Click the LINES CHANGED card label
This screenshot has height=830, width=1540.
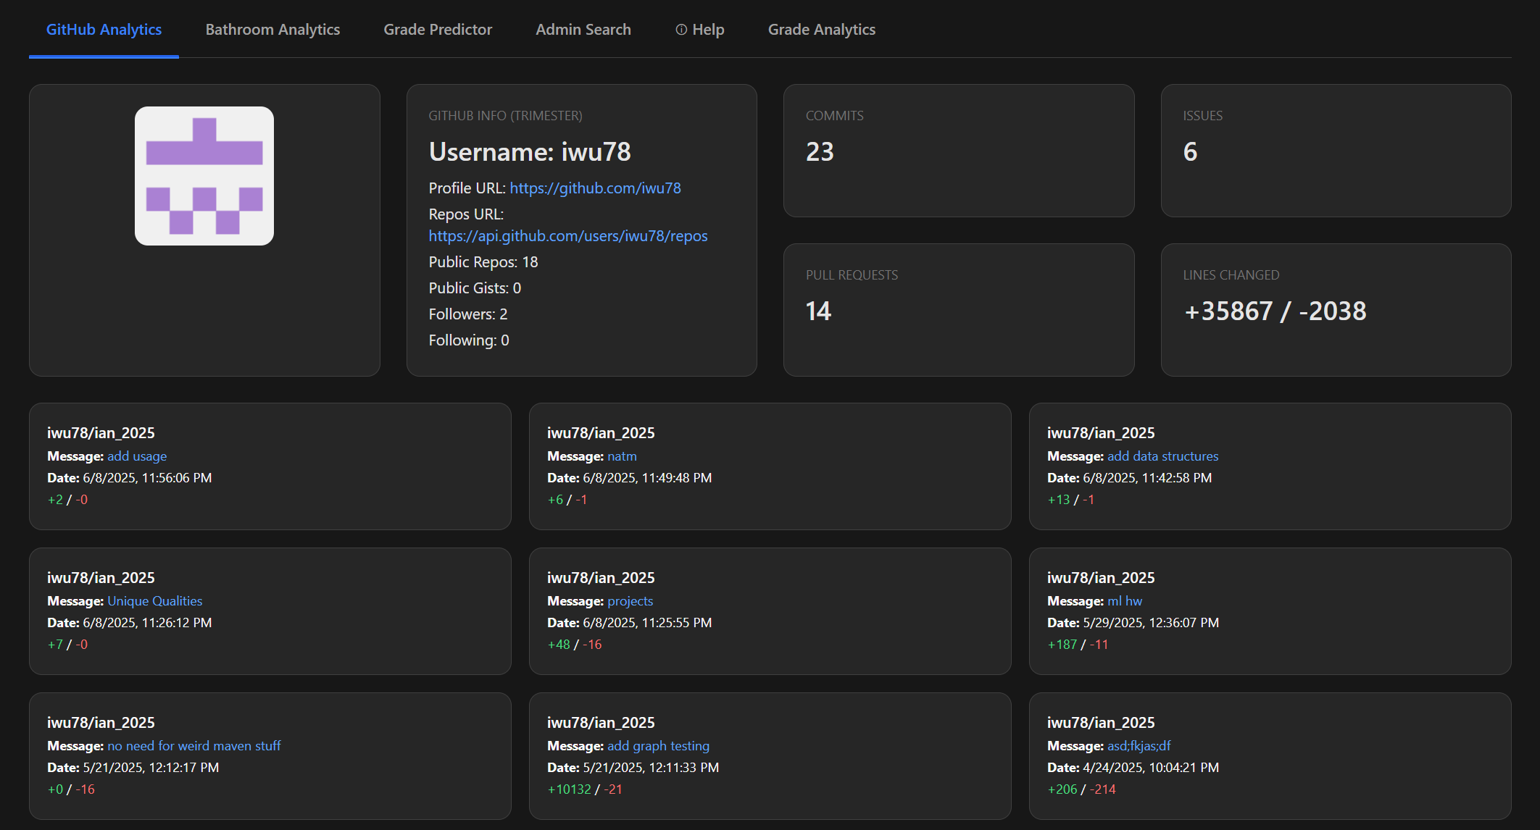[x=1231, y=275]
